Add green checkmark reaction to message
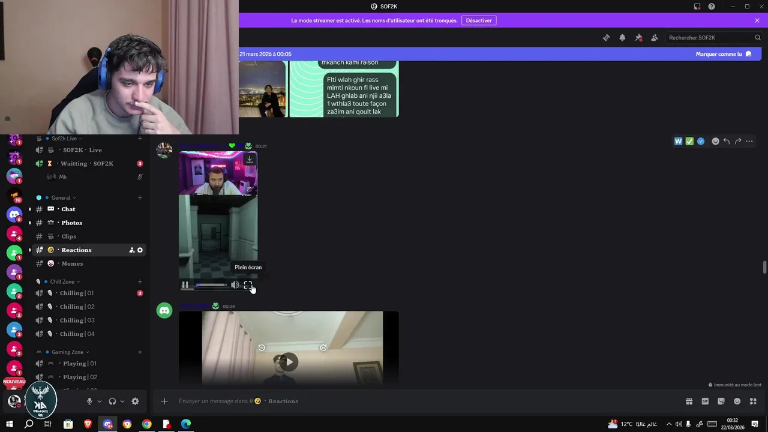Image resolution: width=768 pixels, height=432 pixels. pos(689,141)
